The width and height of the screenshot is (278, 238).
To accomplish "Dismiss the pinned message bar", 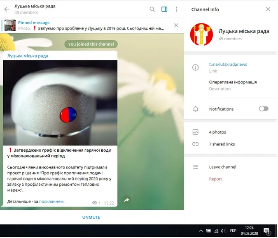I will [x=176, y=25].
